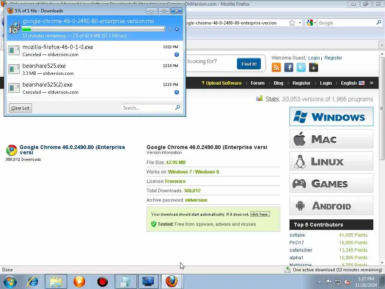Select English language option
The height and width of the screenshot is (289, 385).
coord(353,83)
